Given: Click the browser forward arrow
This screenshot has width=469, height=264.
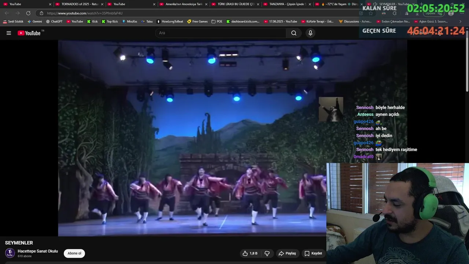Looking at the screenshot, I should 18,13.
